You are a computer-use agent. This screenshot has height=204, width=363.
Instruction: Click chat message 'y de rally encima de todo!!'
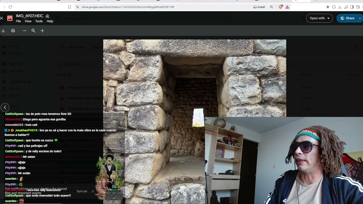[x=43, y=151]
